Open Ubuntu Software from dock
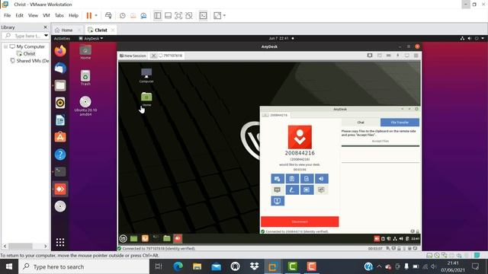 coord(60,137)
